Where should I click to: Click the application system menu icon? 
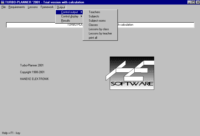(3, 2)
